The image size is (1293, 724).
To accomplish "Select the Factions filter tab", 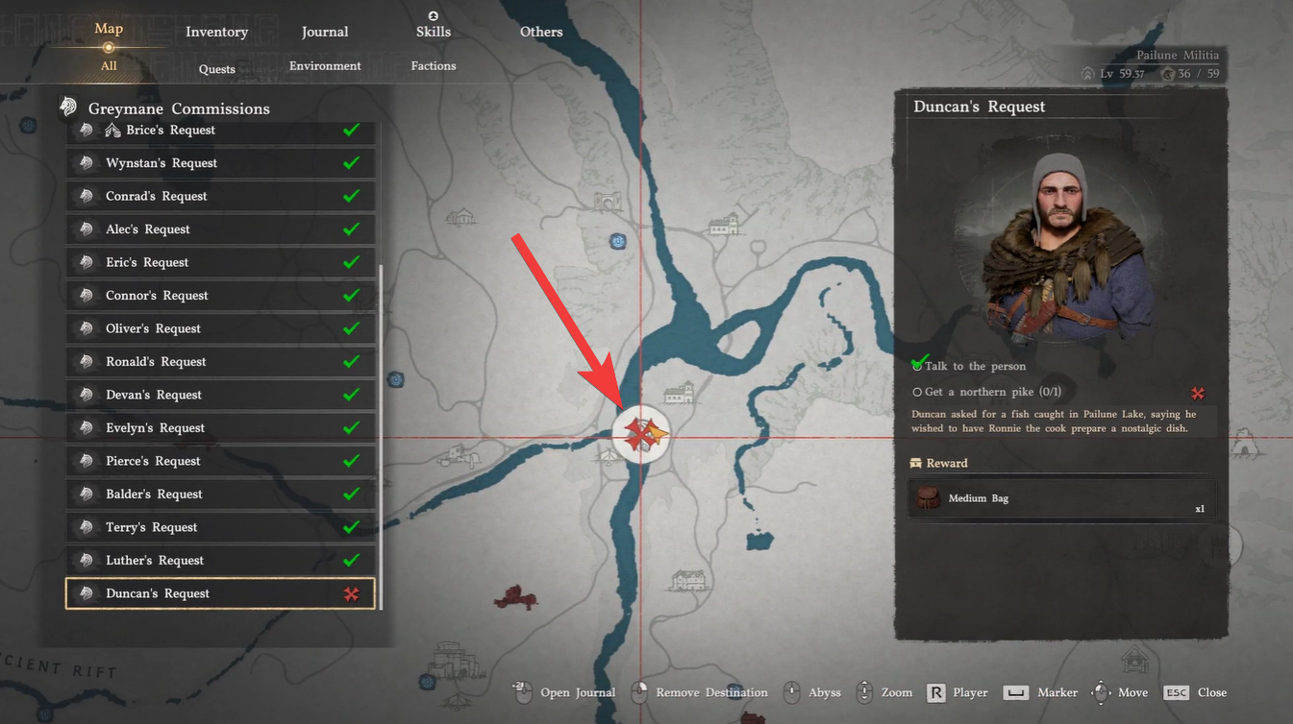I will [x=434, y=65].
